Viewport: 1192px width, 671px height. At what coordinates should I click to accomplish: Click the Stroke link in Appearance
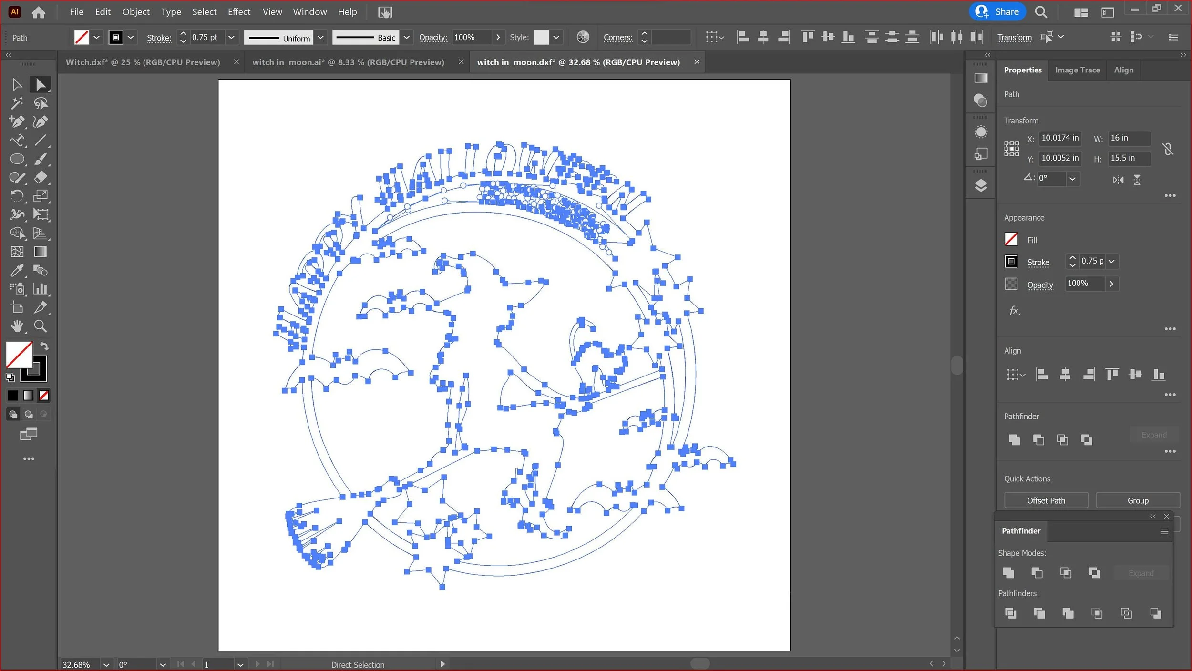pos(1038,262)
